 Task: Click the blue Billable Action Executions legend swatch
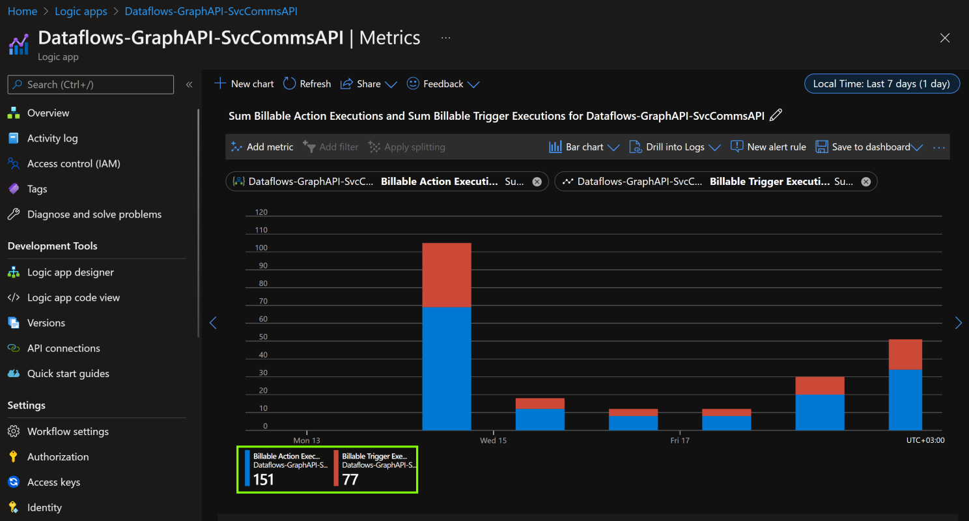click(x=247, y=468)
